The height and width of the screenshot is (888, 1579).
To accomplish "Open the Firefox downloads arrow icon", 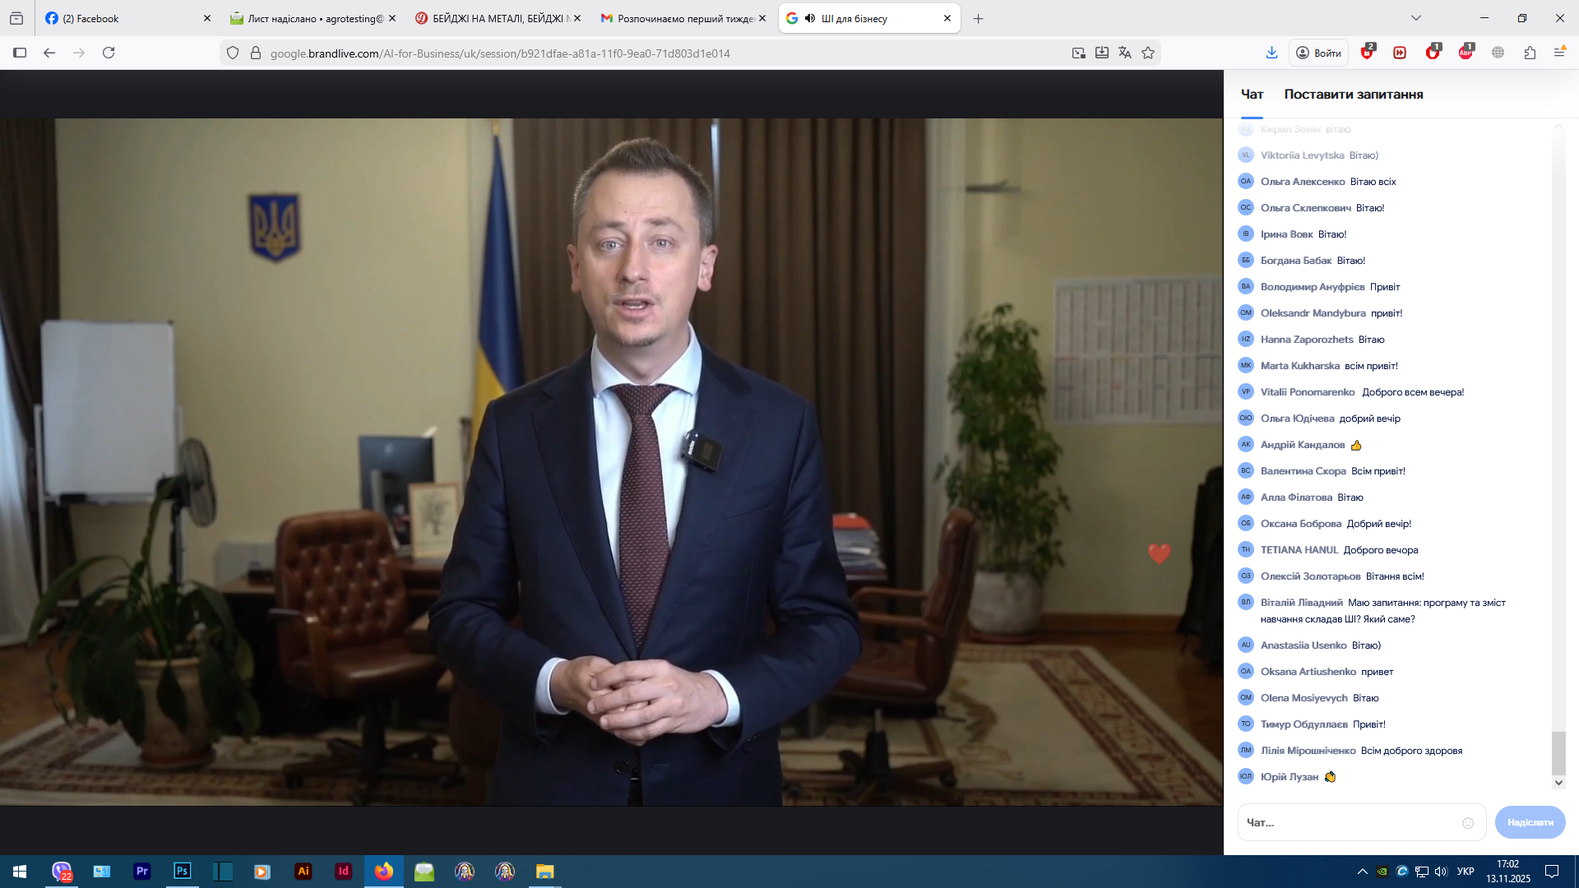I will click(x=1271, y=53).
